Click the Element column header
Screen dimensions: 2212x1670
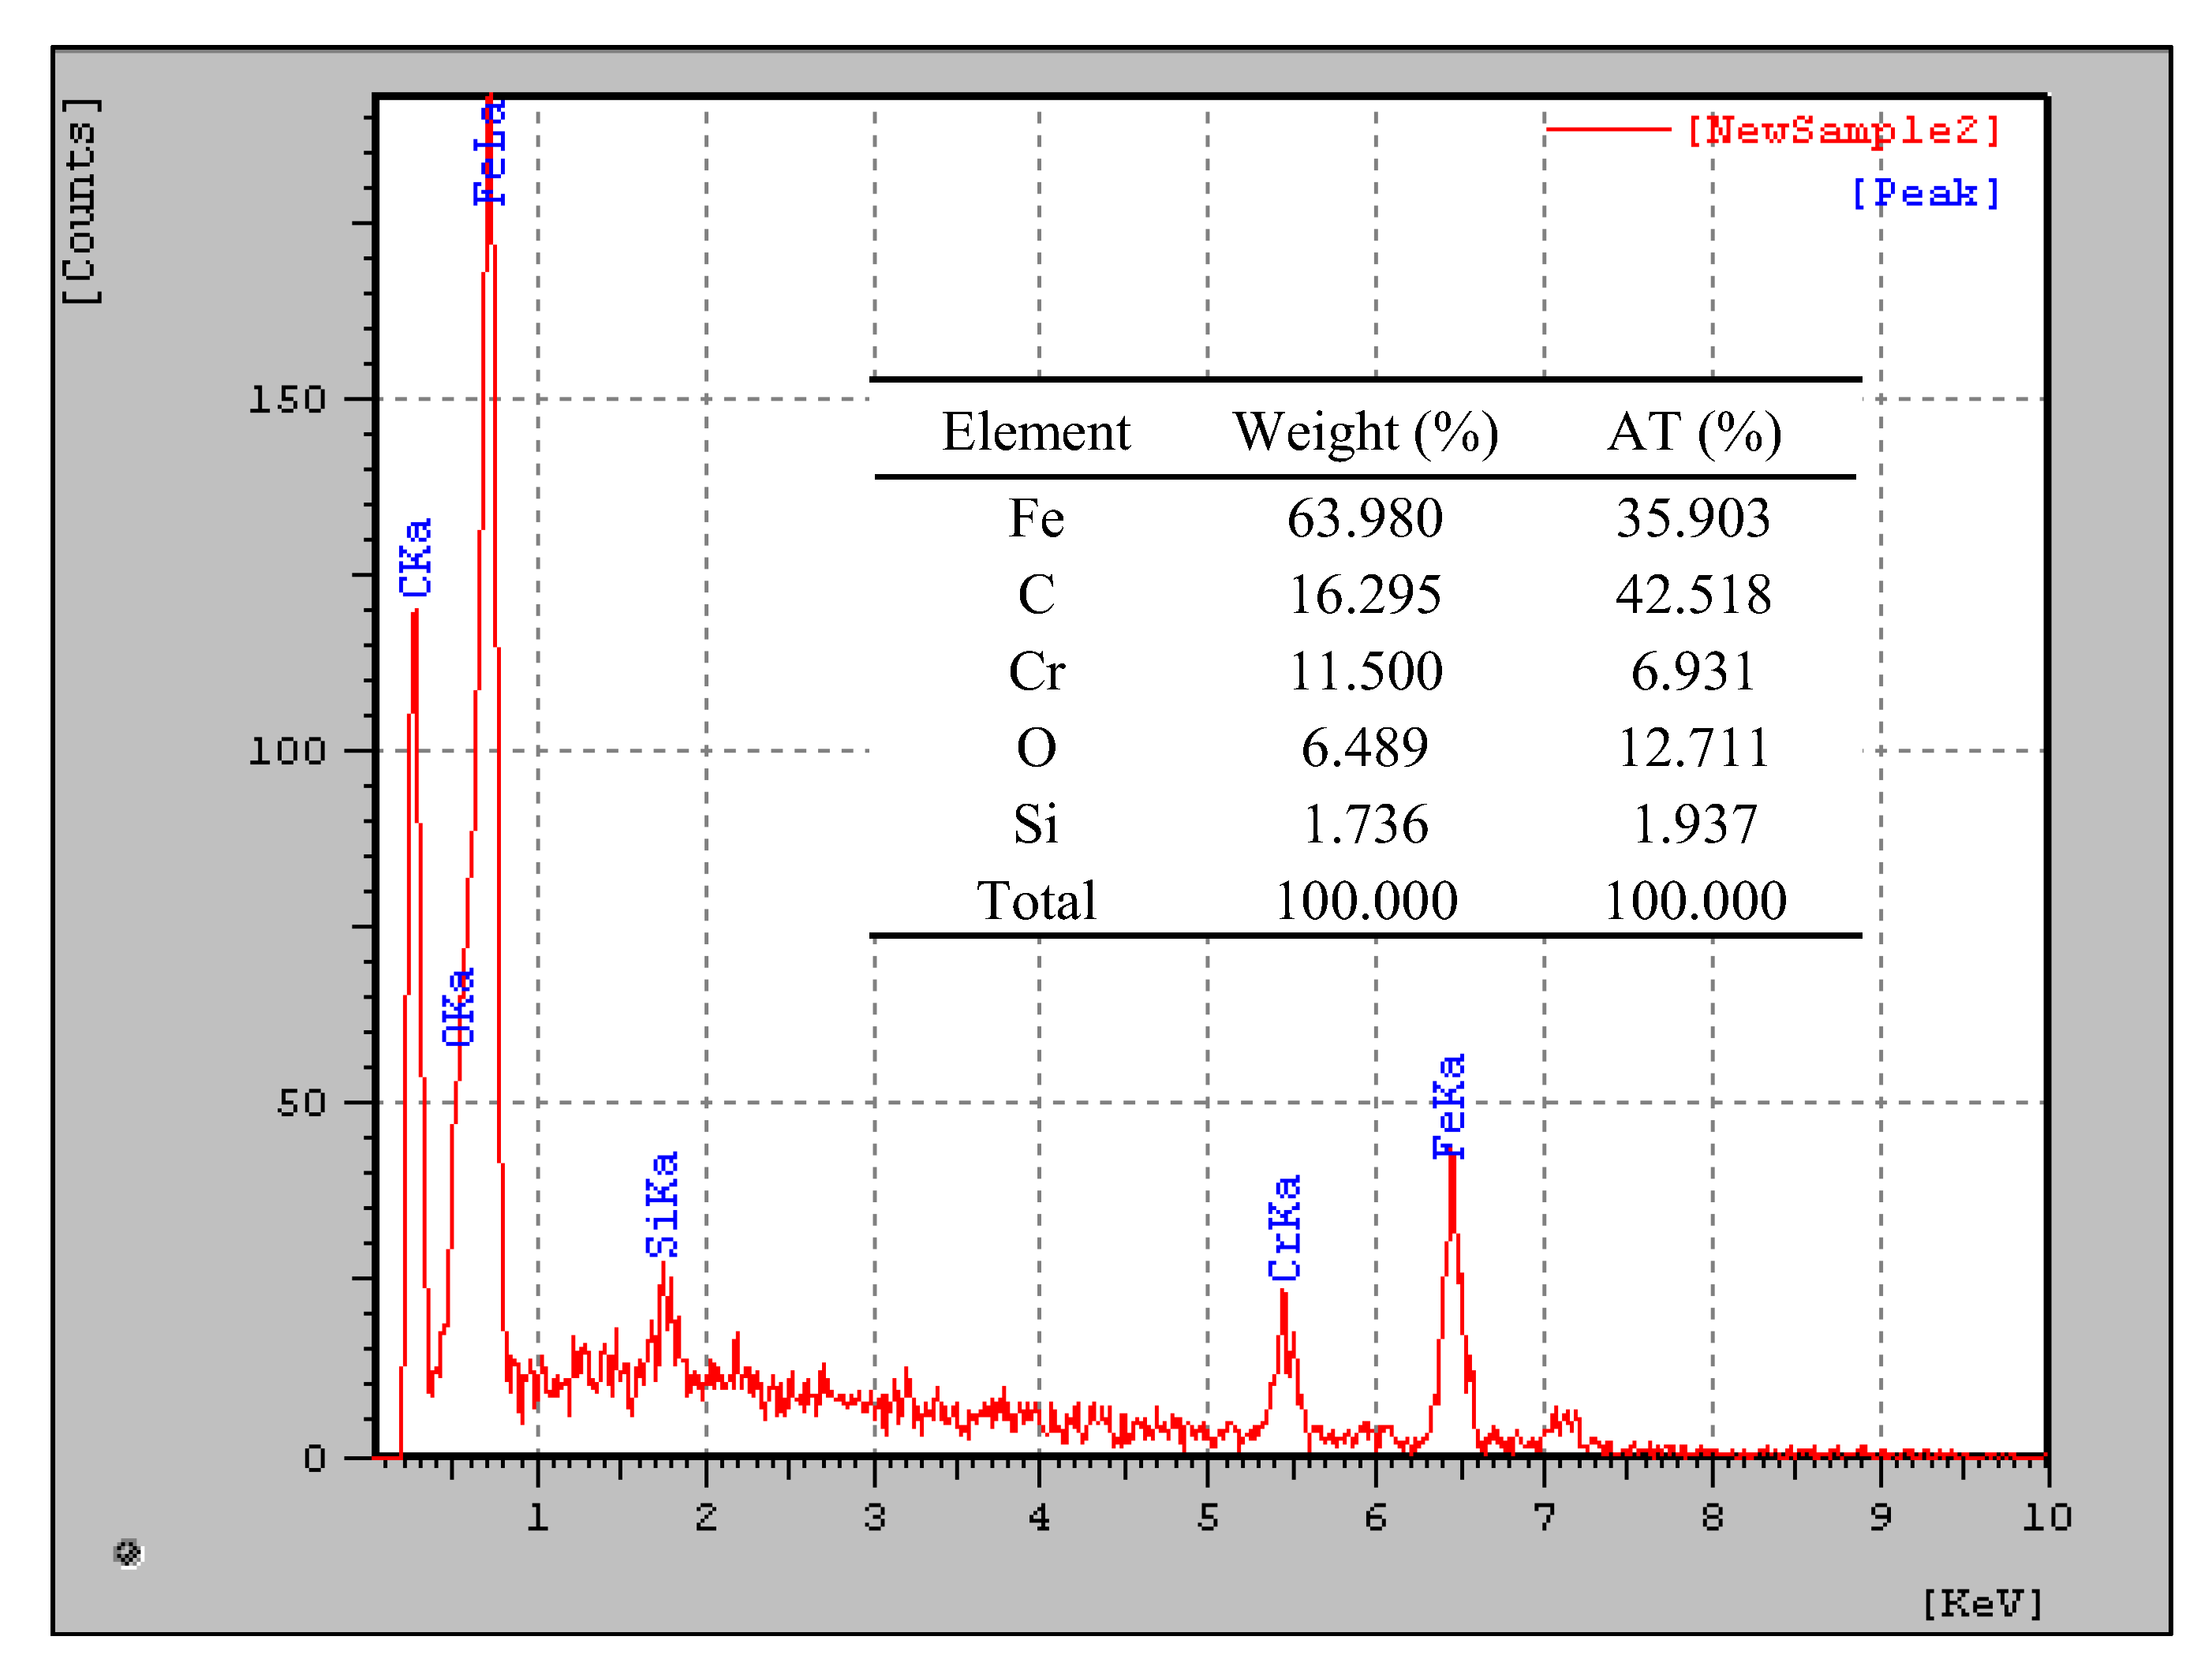[x=1036, y=432]
